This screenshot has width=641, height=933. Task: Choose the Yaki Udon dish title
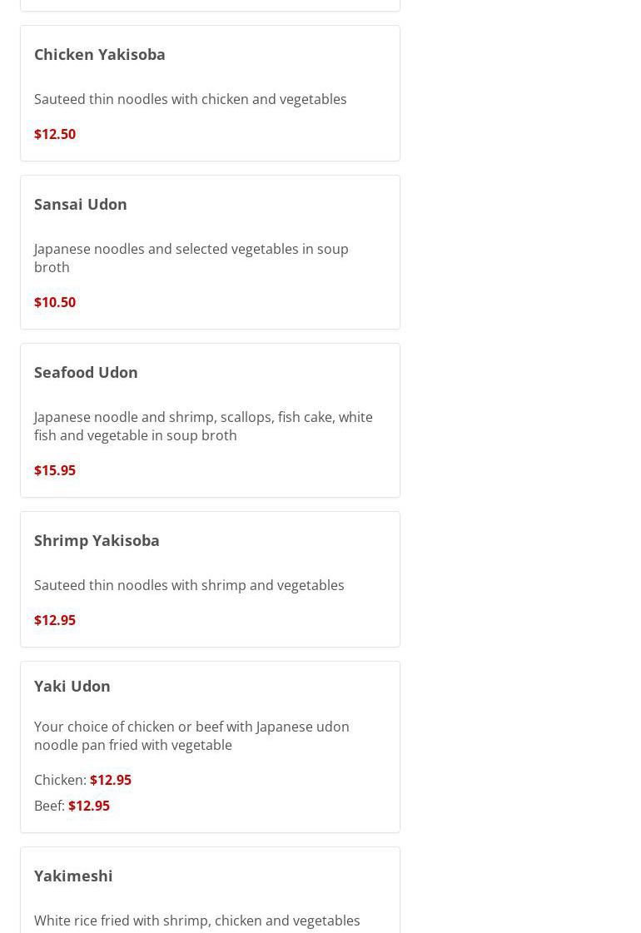point(72,686)
